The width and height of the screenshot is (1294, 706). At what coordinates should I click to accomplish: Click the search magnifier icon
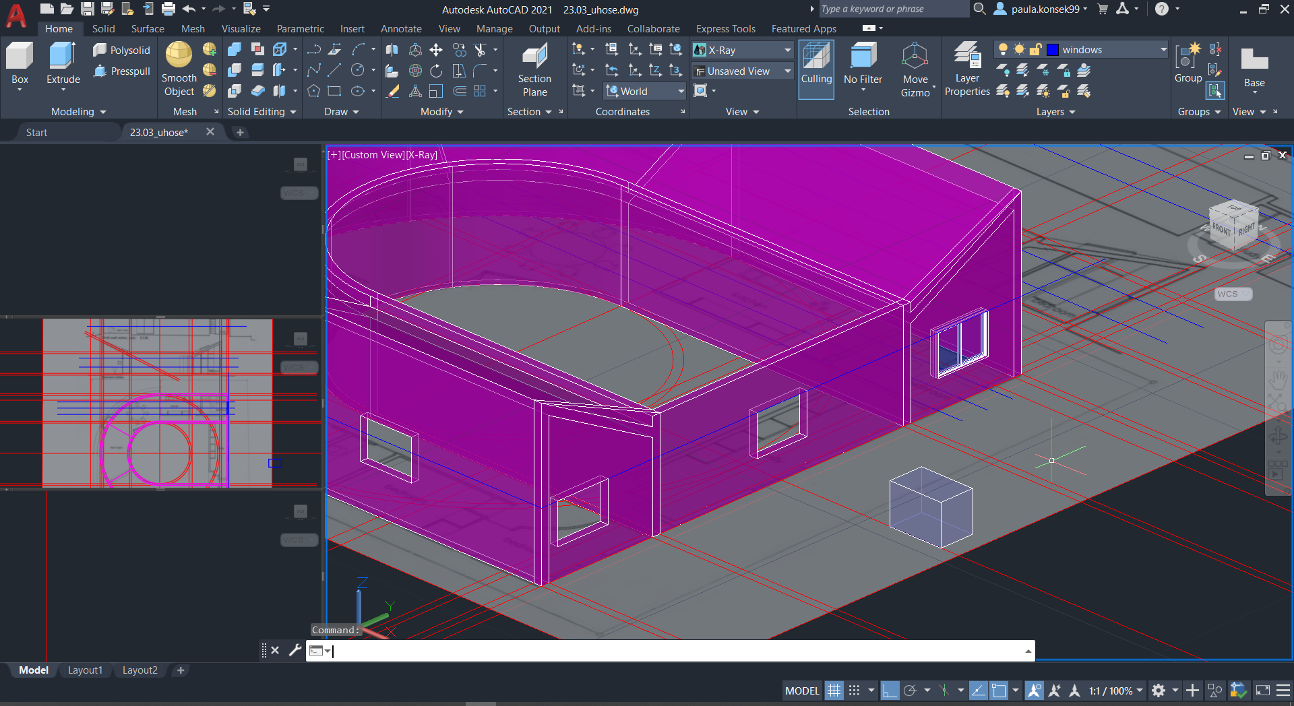tap(979, 9)
